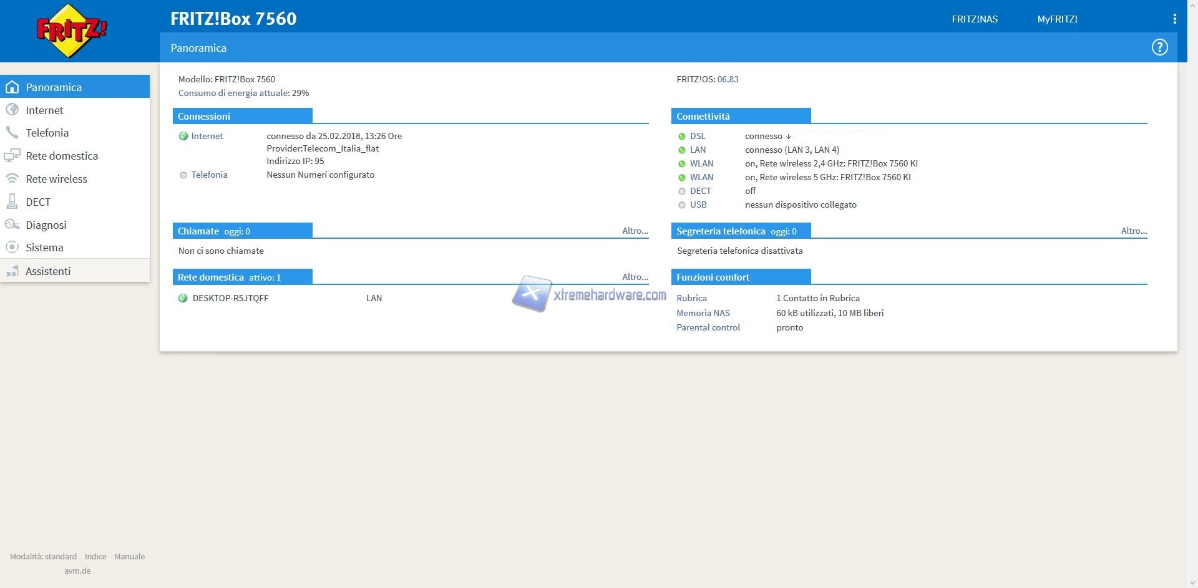Select Panoramica in the sidebar
The height and width of the screenshot is (588, 1198).
pyautogui.click(x=54, y=87)
